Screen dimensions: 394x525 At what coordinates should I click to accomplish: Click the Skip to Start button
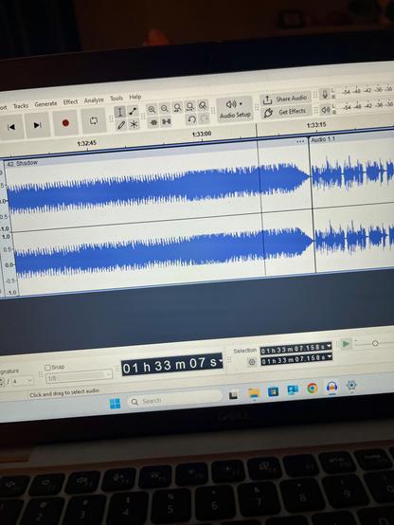click(x=11, y=127)
